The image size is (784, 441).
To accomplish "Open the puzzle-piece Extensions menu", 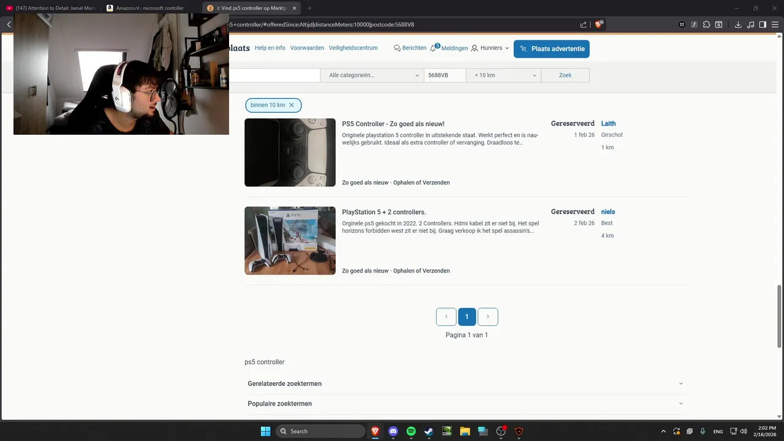I will pyautogui.click(x=706, y=24).
